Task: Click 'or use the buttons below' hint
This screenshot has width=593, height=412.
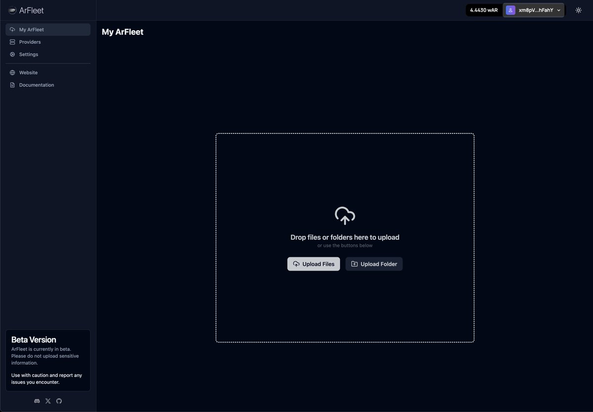Action: pos(345,246)
